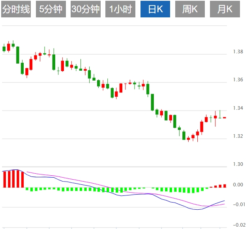Click the −0.02 MACD axis label

[237, 225]
